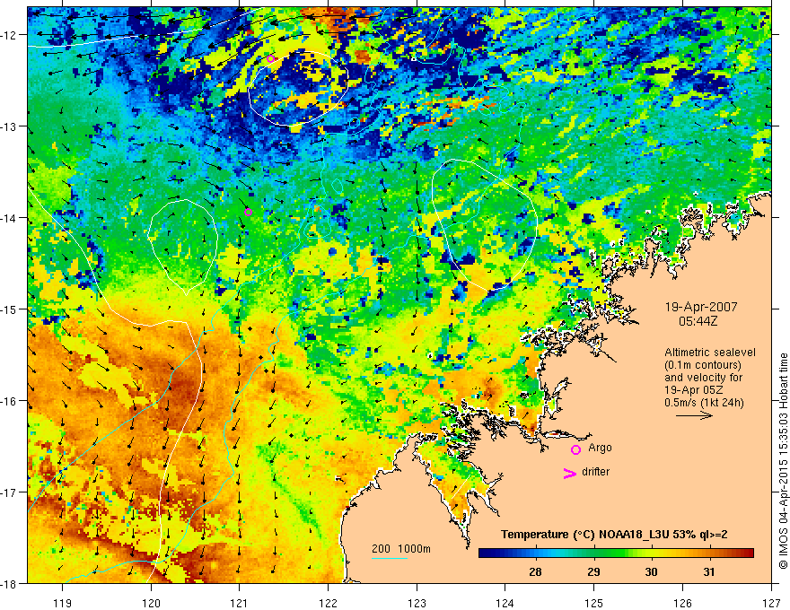Click the '(0.1m contours)' text
The width and height of the screenshot is (790, 610).
pyautogui.click(x=703, y=365)
